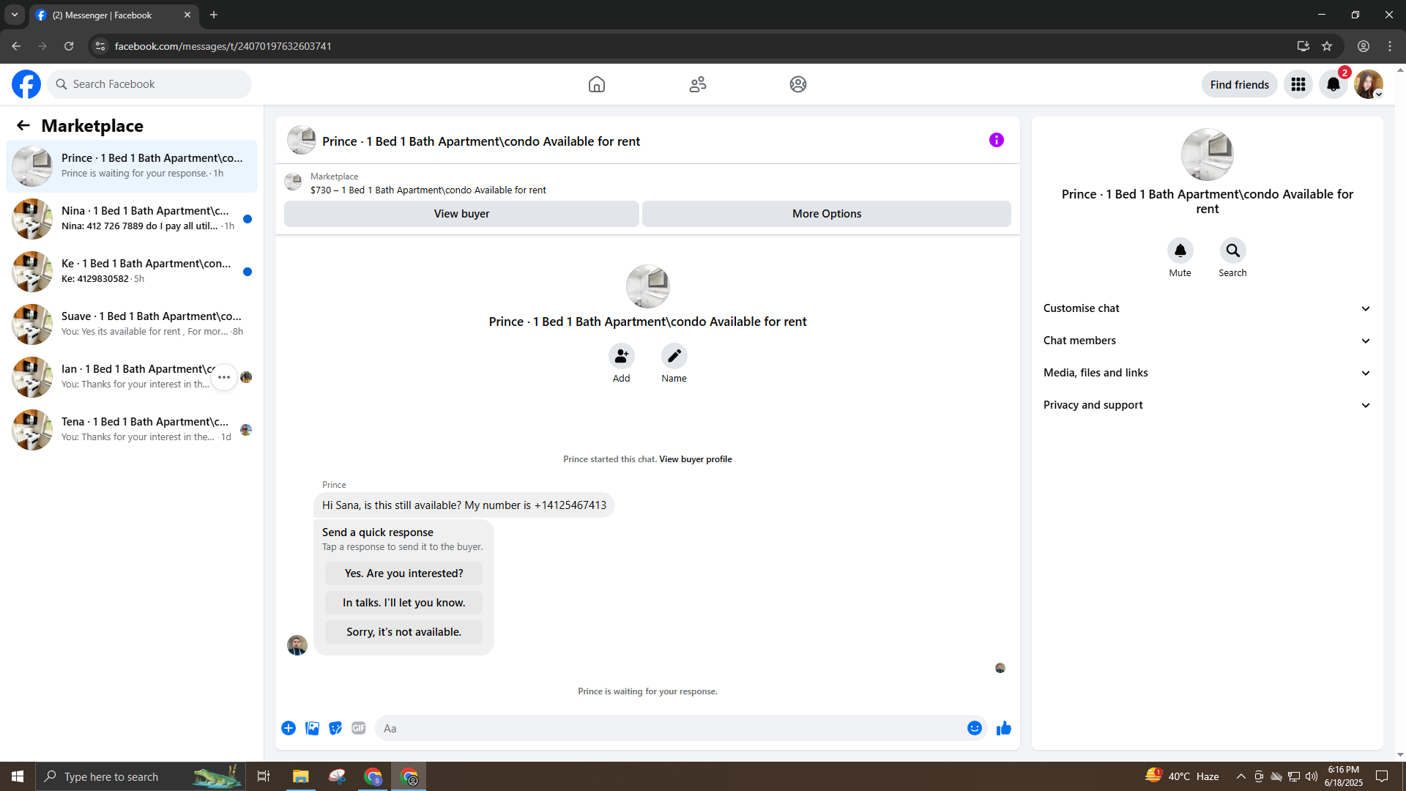Expand Customise chat section

[x=1208, y=308]
